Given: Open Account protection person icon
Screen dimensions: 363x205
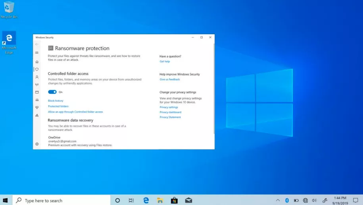Looking at the screenshot, I should [37, 77].
